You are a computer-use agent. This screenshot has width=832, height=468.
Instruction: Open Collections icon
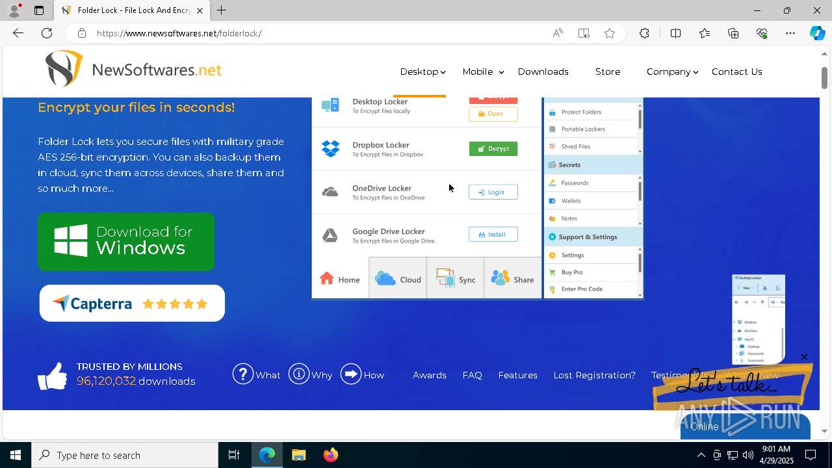pyautogui.click(x=733, y=33)
